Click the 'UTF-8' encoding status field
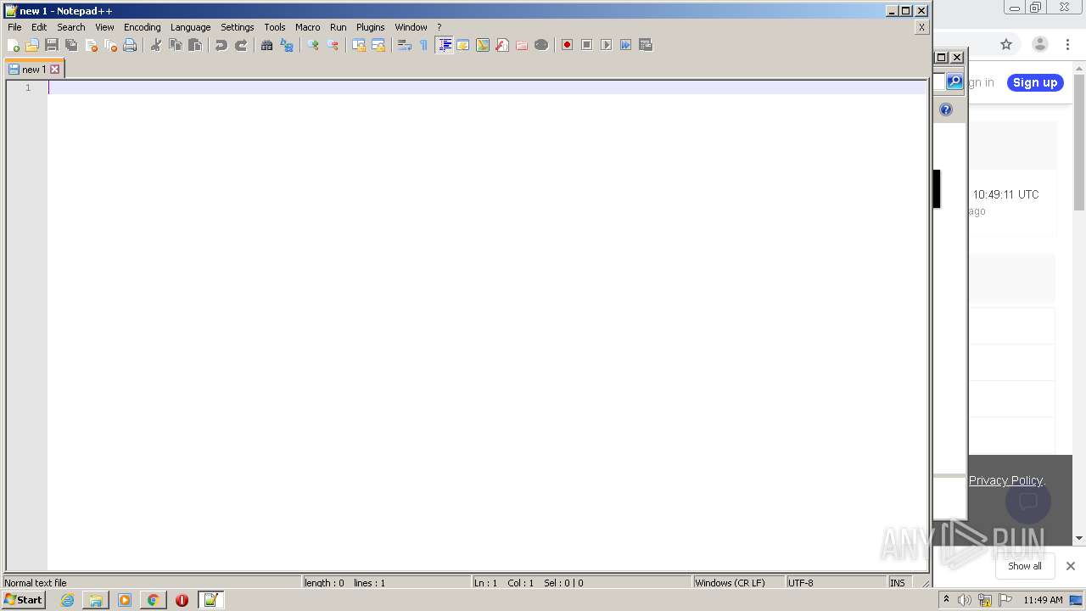 click(836, 583)
